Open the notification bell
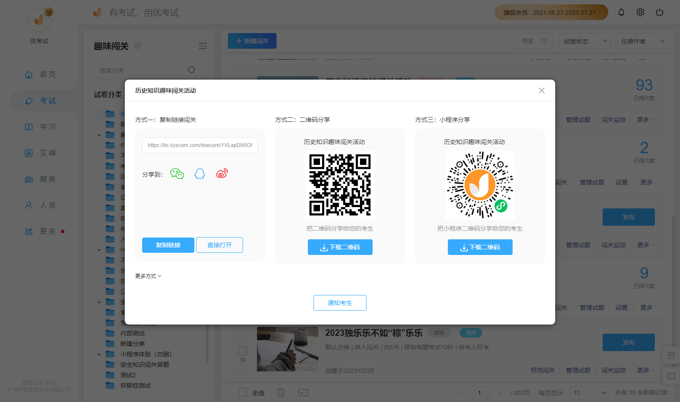680x402 pixels. point(621,12)
